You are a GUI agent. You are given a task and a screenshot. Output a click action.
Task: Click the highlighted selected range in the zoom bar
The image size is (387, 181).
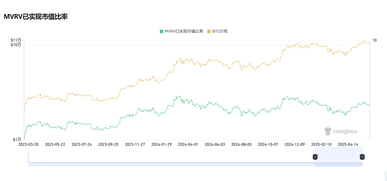[339, 156]
